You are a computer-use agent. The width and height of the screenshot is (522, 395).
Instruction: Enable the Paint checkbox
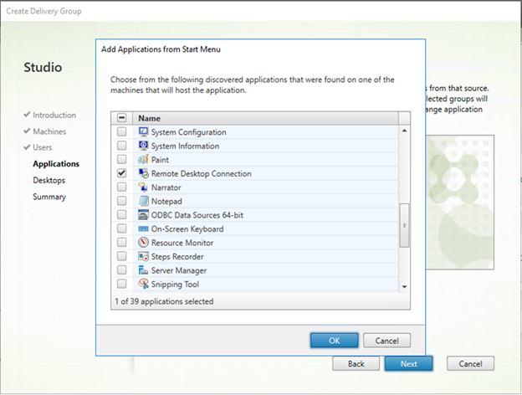(x=122, y=160)
